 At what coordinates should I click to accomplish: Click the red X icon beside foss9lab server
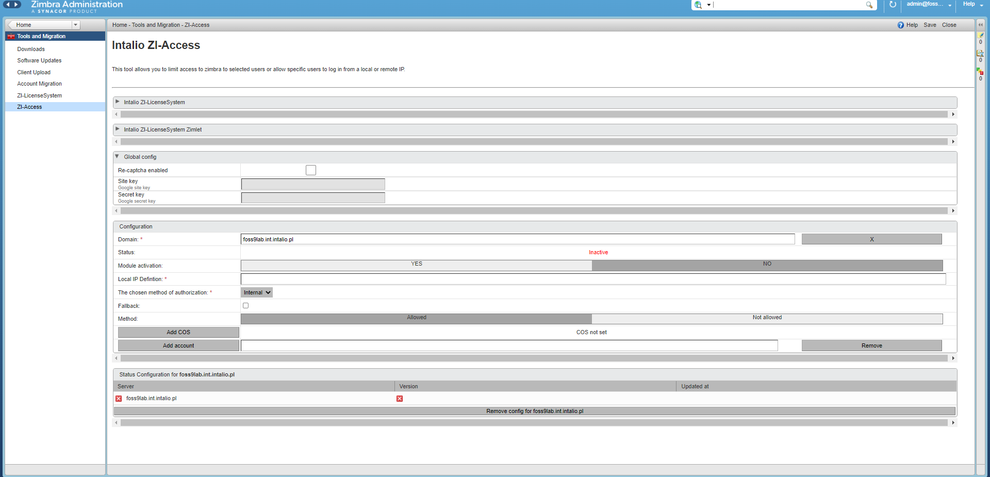(x=119, y=399)
